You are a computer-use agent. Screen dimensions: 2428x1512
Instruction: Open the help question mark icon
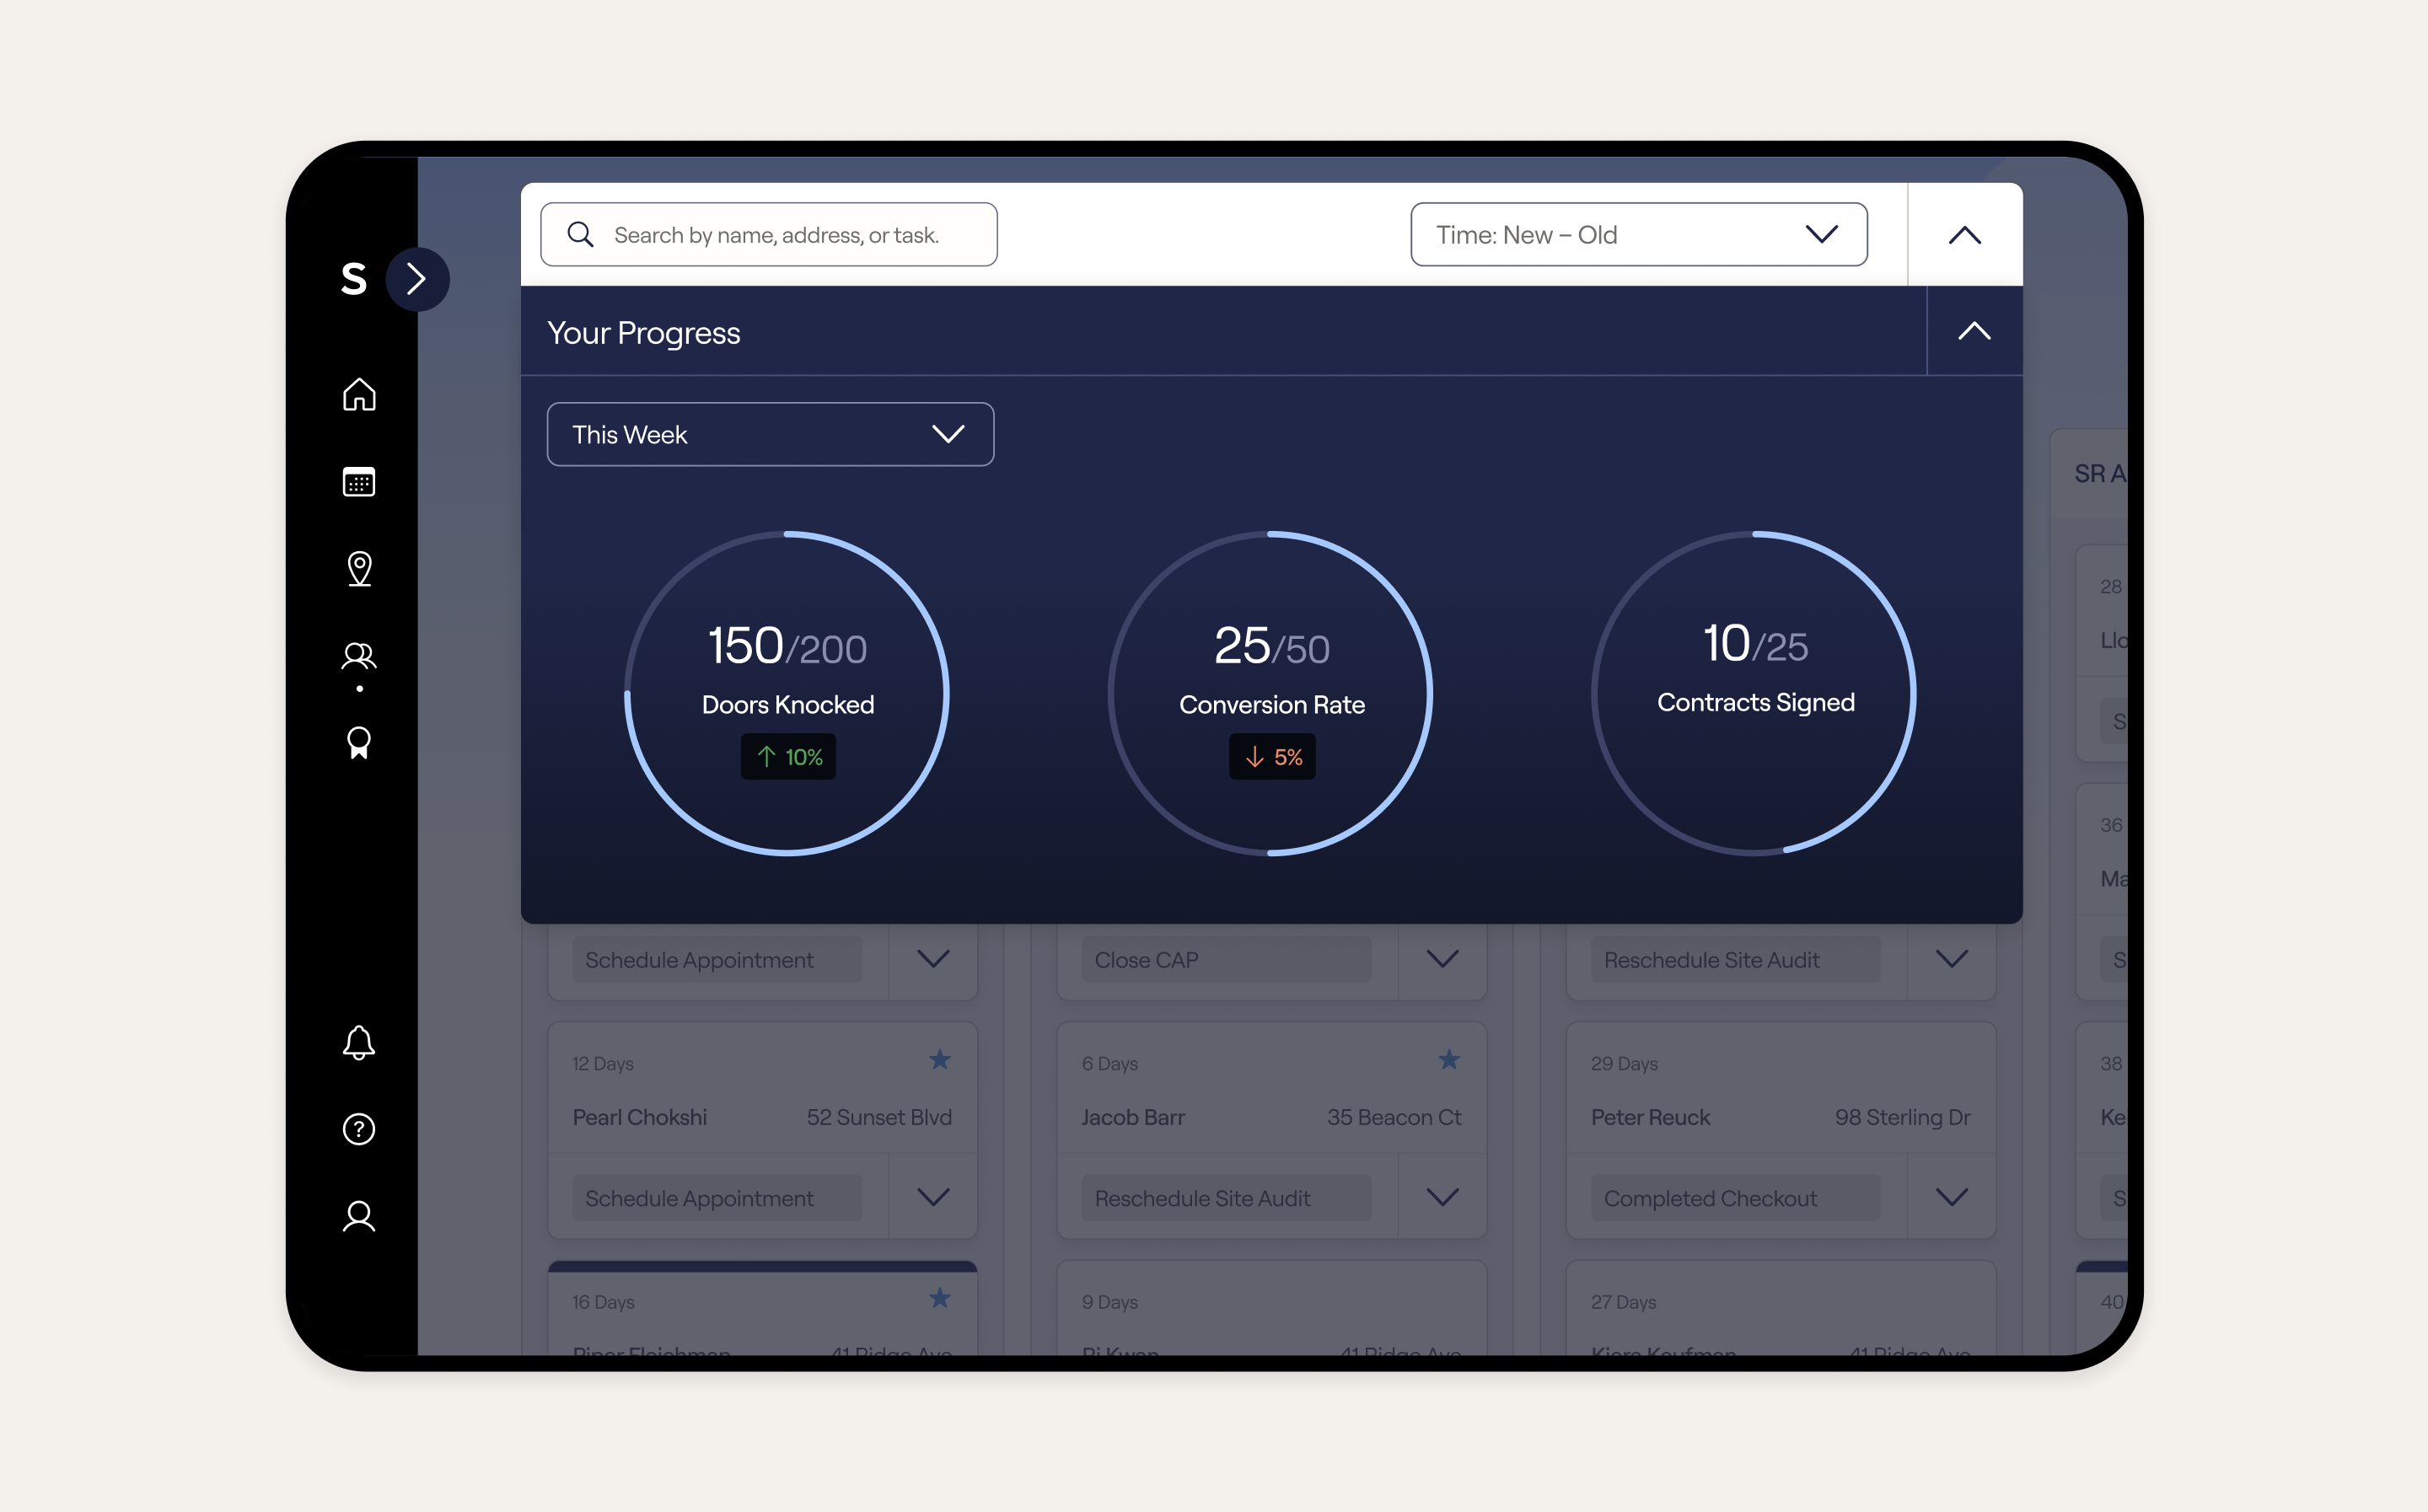pos(359,1129)
